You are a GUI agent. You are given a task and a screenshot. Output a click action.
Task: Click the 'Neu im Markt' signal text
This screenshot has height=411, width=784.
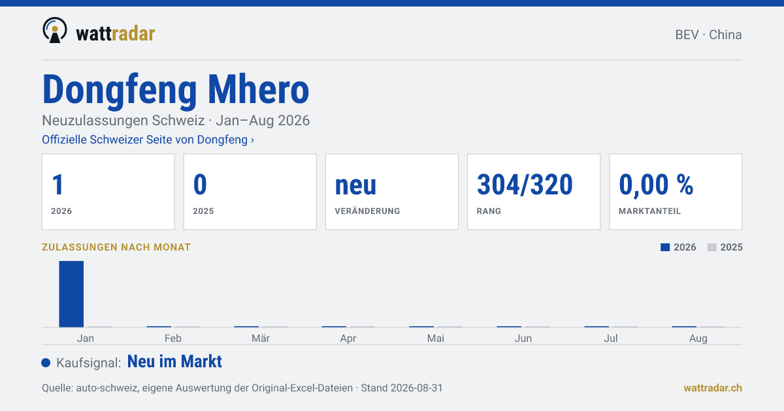click(x=174, y=361)
